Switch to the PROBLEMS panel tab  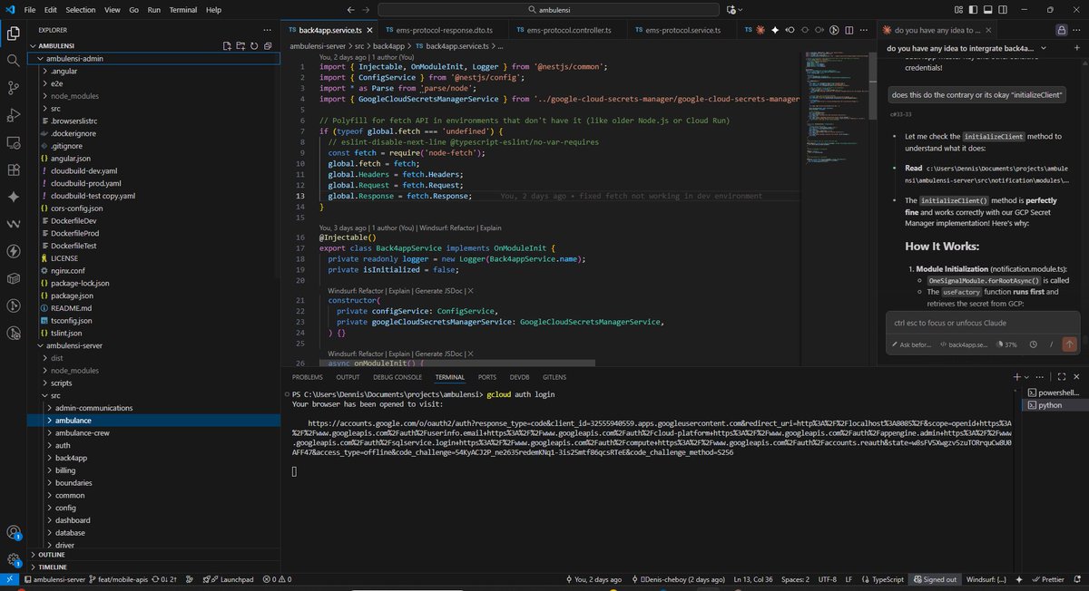[x=308, y=376]
